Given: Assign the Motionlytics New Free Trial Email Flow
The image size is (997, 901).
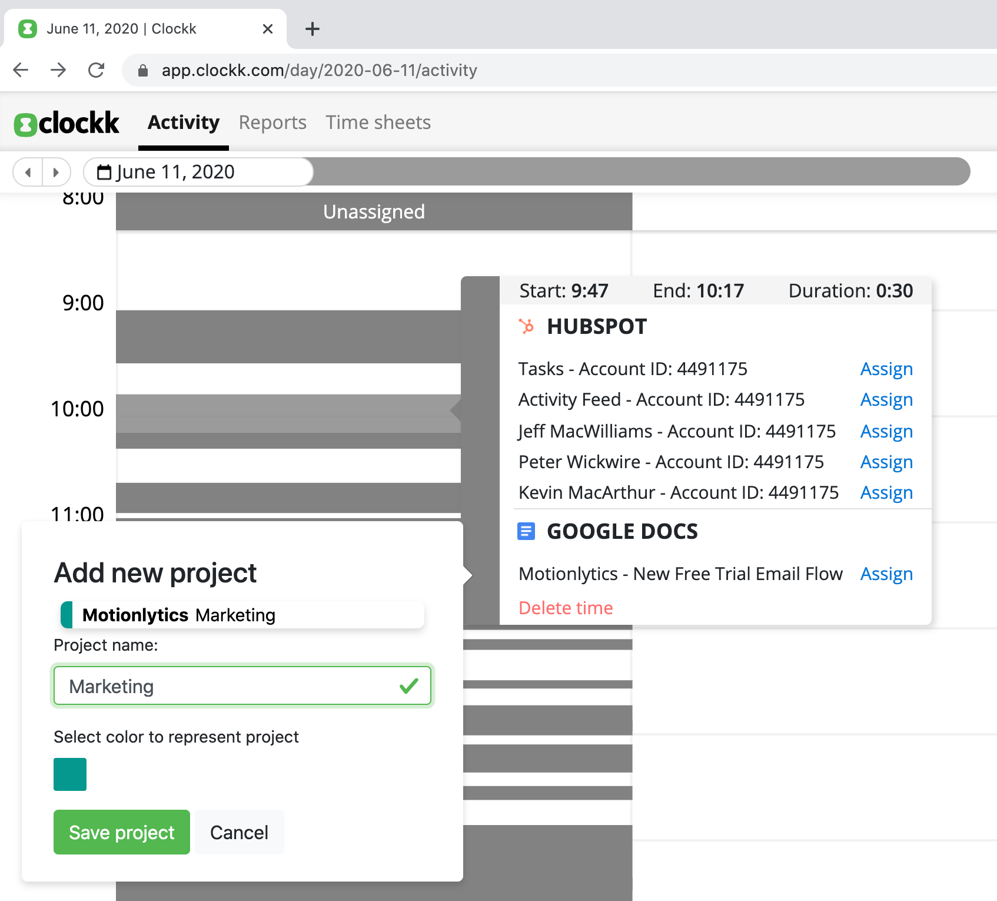Looking at the screenshot, I should click(x=886, y=574).
